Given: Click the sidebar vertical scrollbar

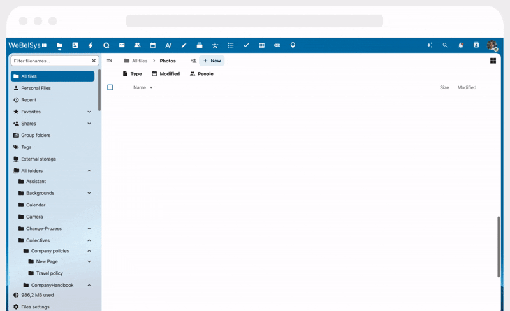Looking at the screenshot, I should coord(99,89).
